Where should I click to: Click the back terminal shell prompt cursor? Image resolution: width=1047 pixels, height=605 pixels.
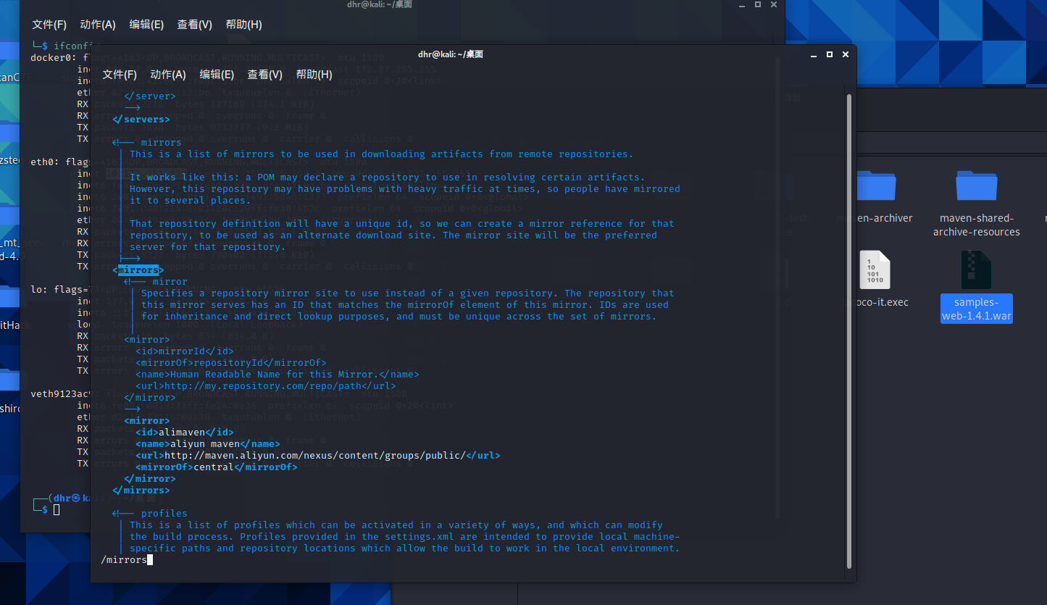(57, 510)
